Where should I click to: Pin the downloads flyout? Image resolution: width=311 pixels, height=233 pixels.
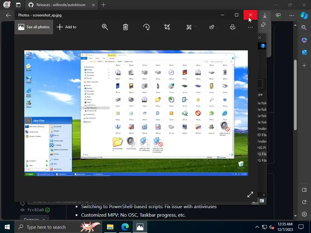point(263,25)
